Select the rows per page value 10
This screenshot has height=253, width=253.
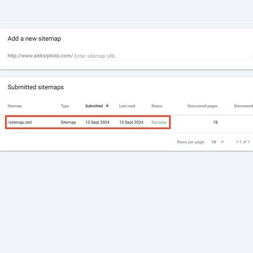click(214, 142)
